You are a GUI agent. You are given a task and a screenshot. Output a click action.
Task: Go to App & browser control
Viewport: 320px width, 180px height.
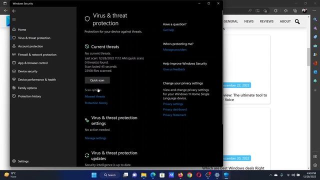(x=32, y=63)
